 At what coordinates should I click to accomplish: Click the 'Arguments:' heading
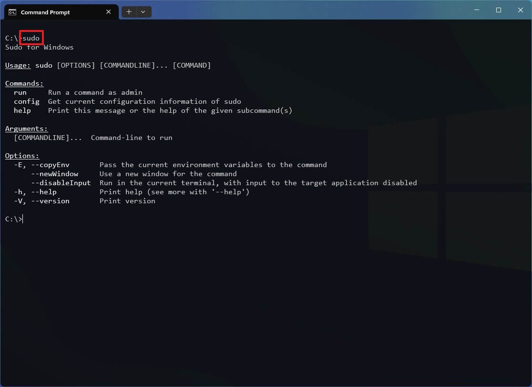[x=27, y=129]
